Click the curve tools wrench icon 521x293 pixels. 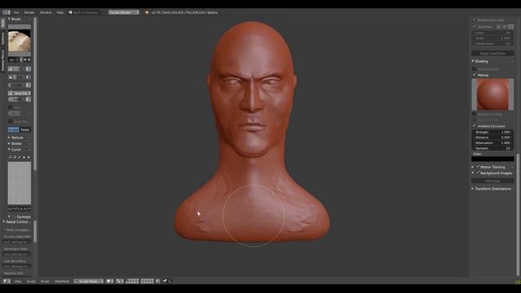(x=20, y=157)
